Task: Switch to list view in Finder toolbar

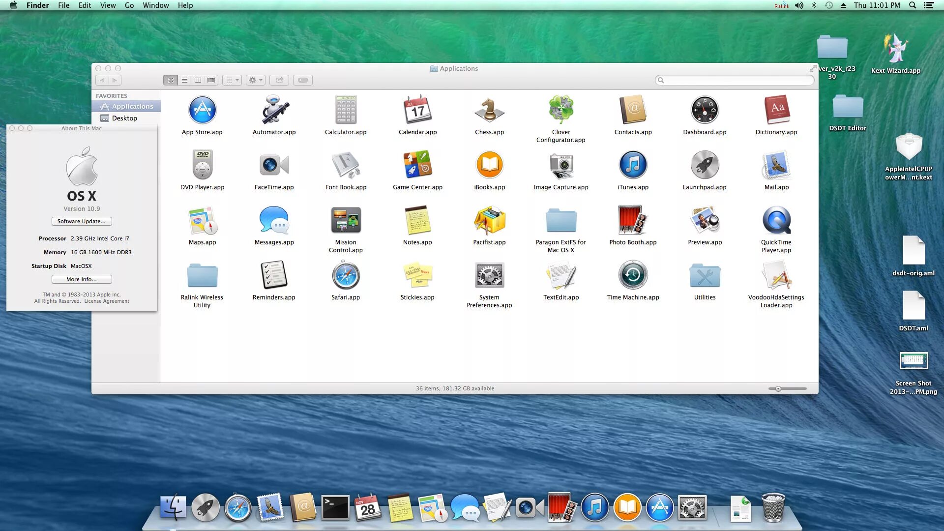Action: [x=184, y=80]
